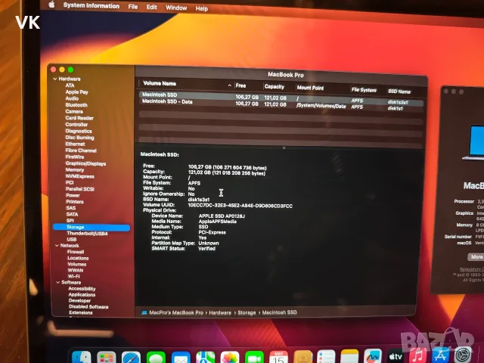Open the Photos app in the Dock
Image resolution: width=484 pixels, height=363 pixels.
[230, 358]
